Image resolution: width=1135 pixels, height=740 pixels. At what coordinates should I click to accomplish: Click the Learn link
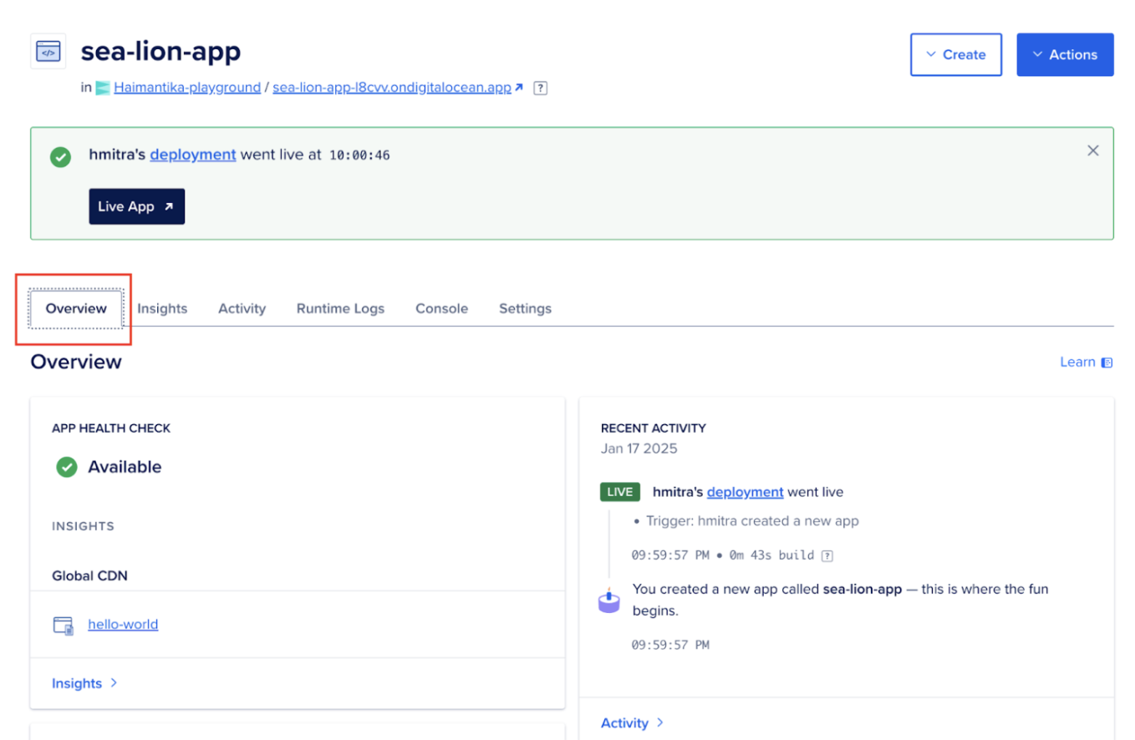point(1077,362)
